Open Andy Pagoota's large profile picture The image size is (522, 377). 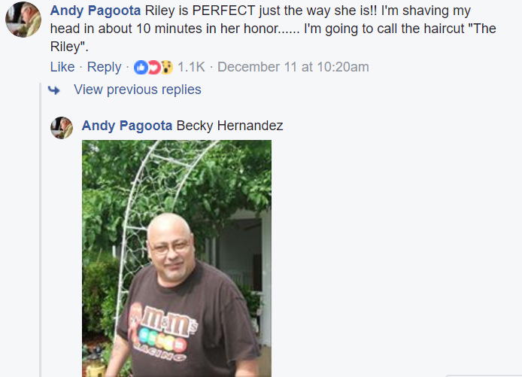click(23, 20)
